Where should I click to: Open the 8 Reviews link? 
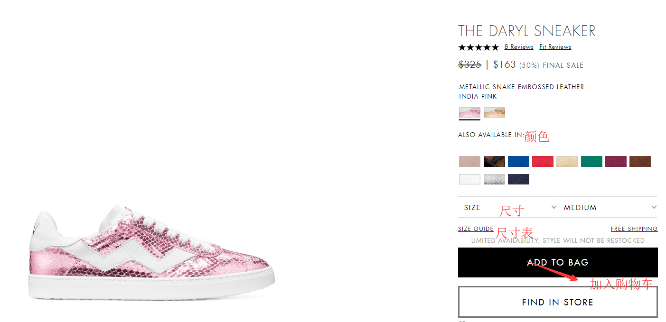519,47
